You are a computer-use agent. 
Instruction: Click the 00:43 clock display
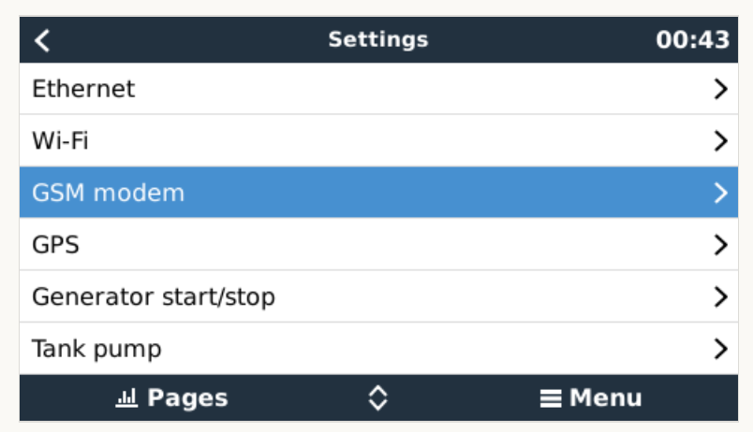coord(692,40)
